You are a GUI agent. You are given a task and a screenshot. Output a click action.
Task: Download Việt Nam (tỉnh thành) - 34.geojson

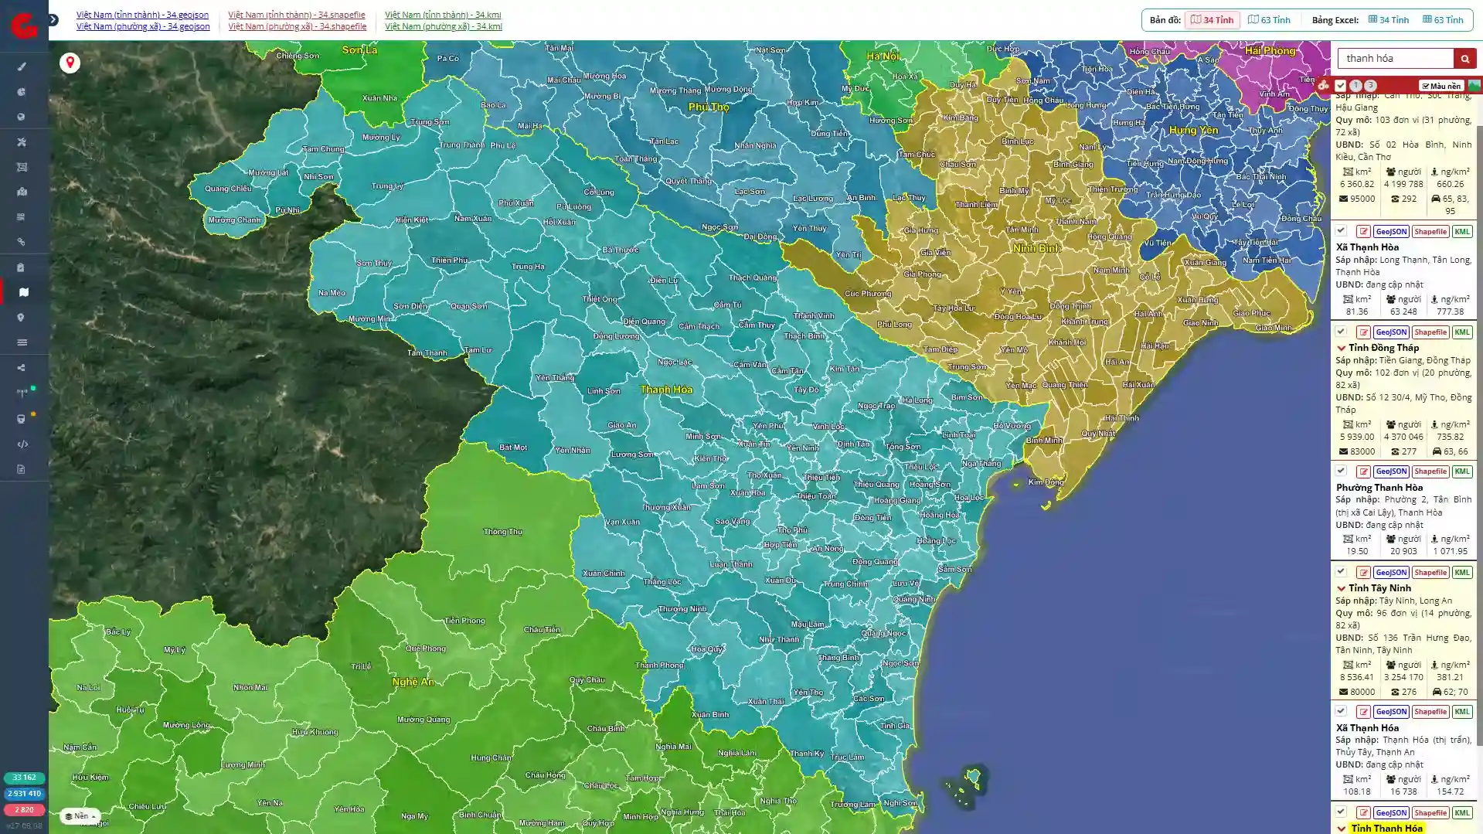point(142,15)
